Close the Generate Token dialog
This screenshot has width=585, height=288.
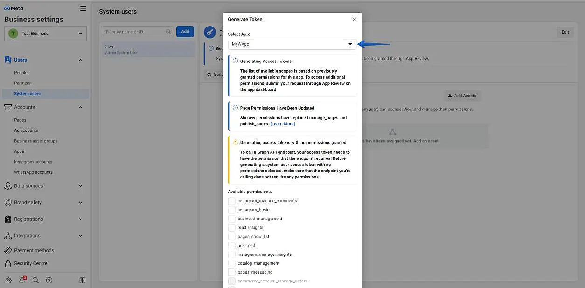click(354, 19)
